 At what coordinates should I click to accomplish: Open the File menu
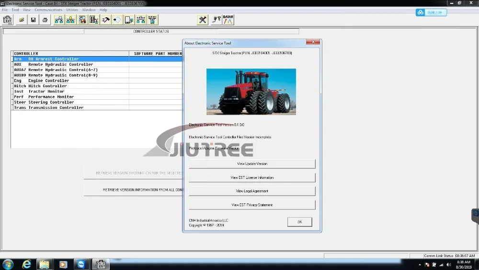pyautogui.click(x=5, y=10)
